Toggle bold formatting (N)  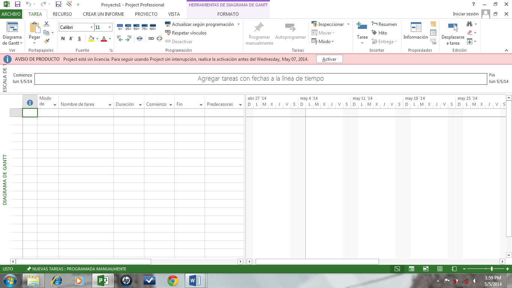[x=63, y=39]
